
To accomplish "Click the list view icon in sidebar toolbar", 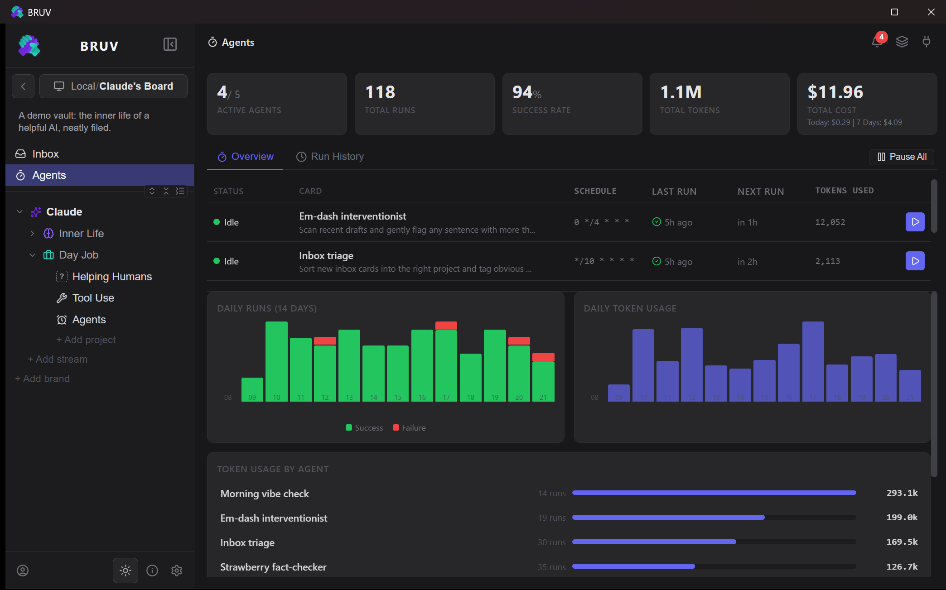I will coord(180,191).
